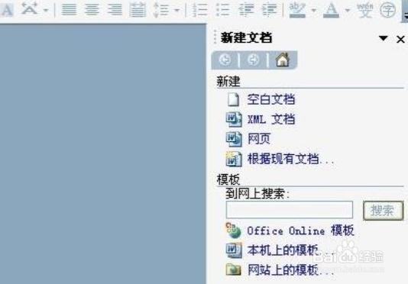Open 本机上的模板... link
Image resolution: width=408 pixels, height=284 pixels.
click(x=280, y=250)
